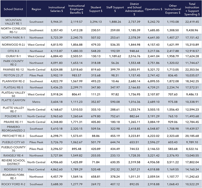Screen dimensions: 202x188
Task: Select the PRIMERO REORGANIZED 2 district
Action: (x=13, y=129)
